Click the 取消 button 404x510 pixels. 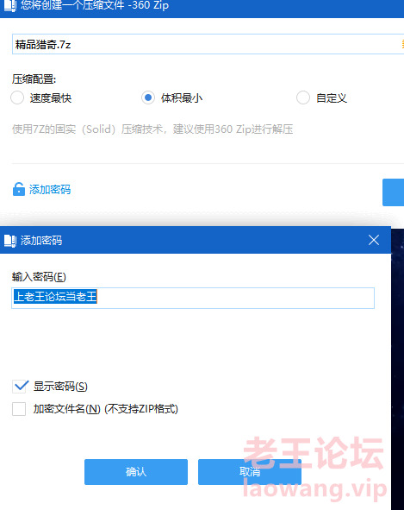coord(250,472)
